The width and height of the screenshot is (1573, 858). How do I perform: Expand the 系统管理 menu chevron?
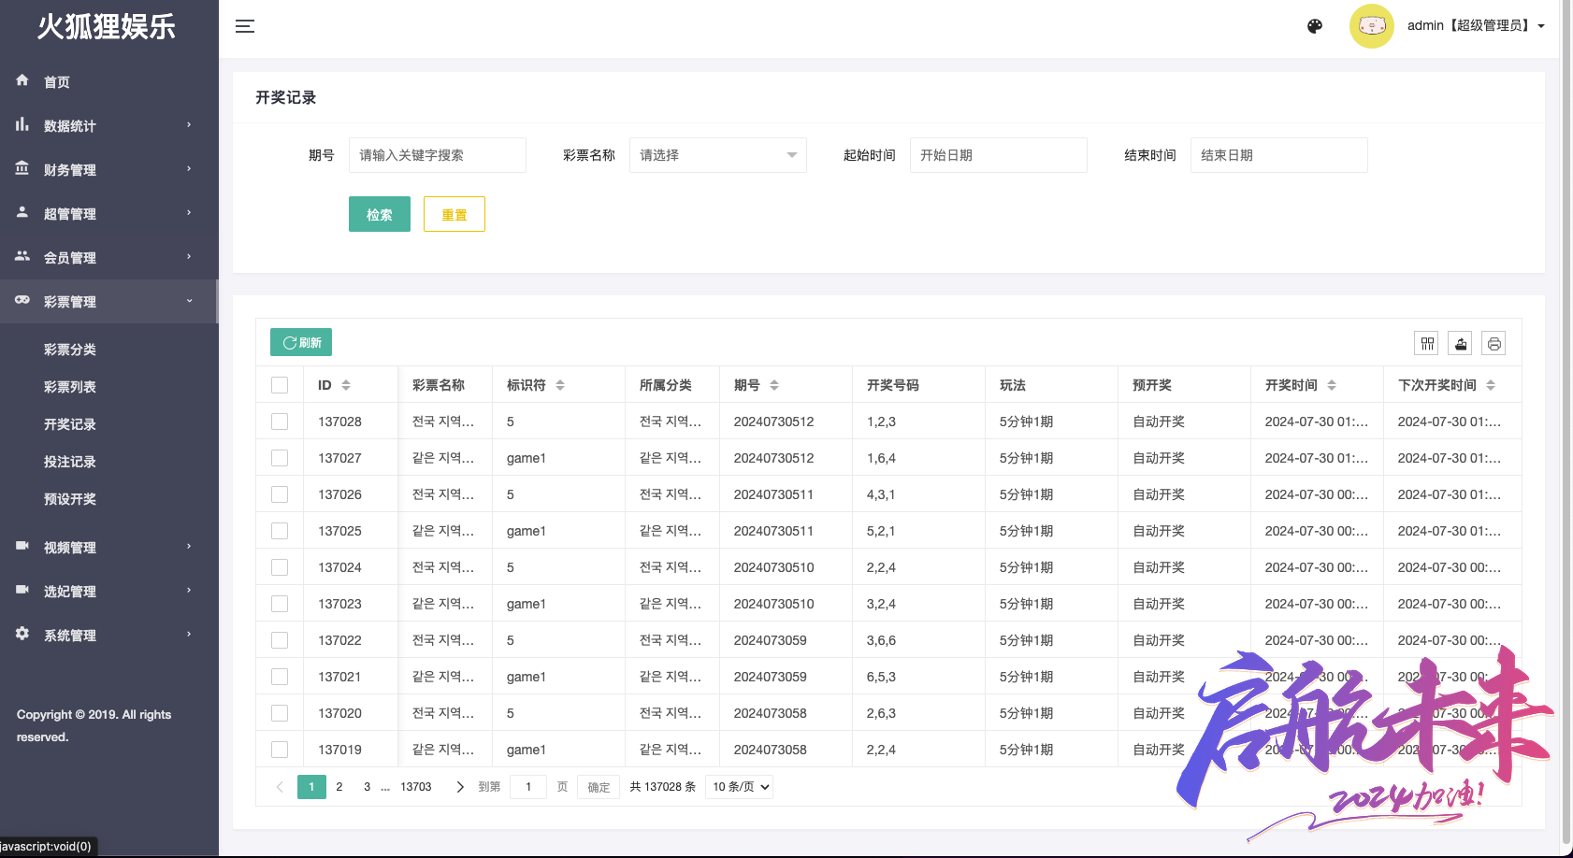pyautogui.click(x=189, y=635)
